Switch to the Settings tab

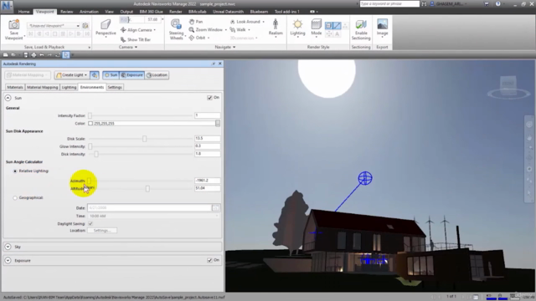115,87
